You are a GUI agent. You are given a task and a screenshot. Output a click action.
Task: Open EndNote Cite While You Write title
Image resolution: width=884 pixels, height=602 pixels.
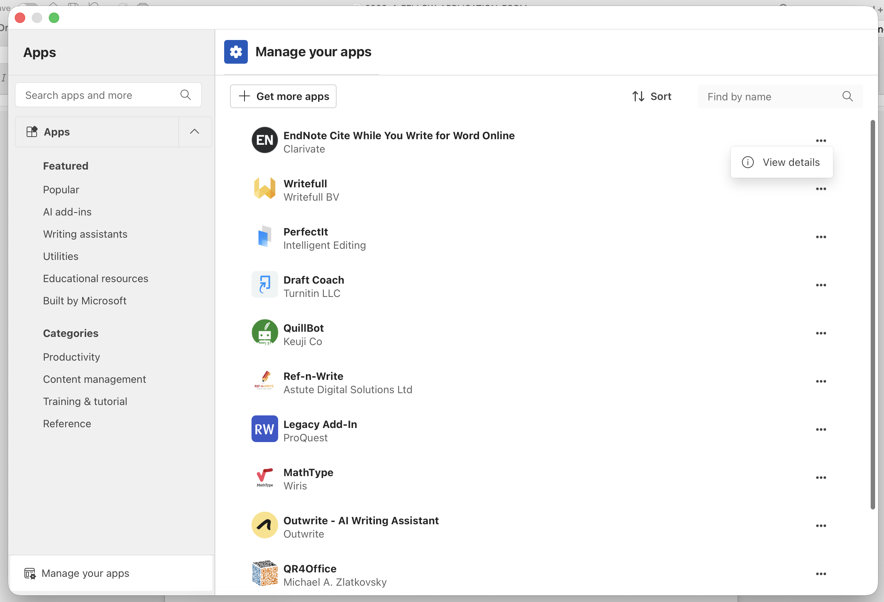(x=399, y=136)
